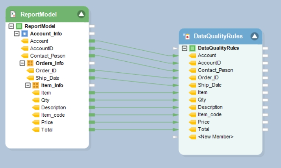Viewport: 281px width, 168px height.
Task: Click the Item_Info collection node icon
Action: coord(36,85)
